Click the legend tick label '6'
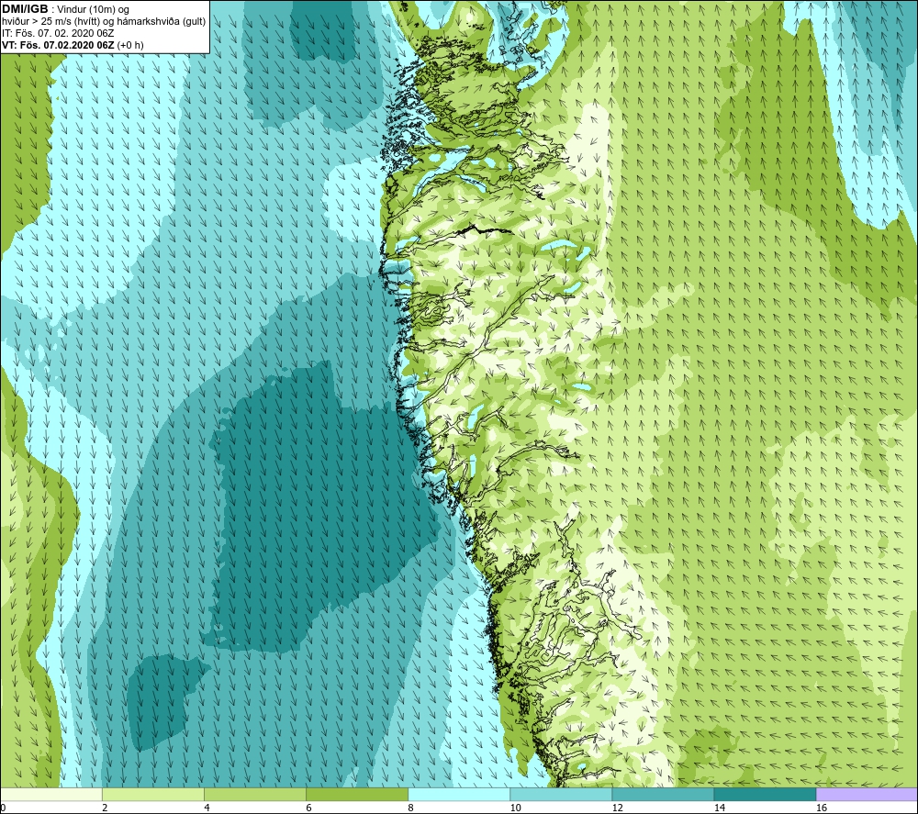Image resolution: width=918 pixels, height=814 pixels. point(308,808)
